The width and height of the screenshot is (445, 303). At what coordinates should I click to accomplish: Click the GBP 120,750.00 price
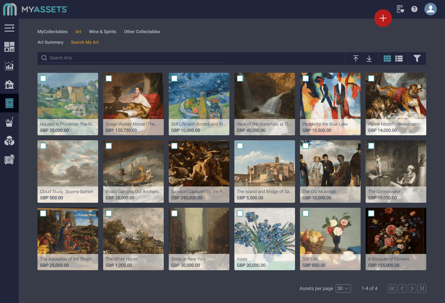pyautogui.click(x=121, y=130)
